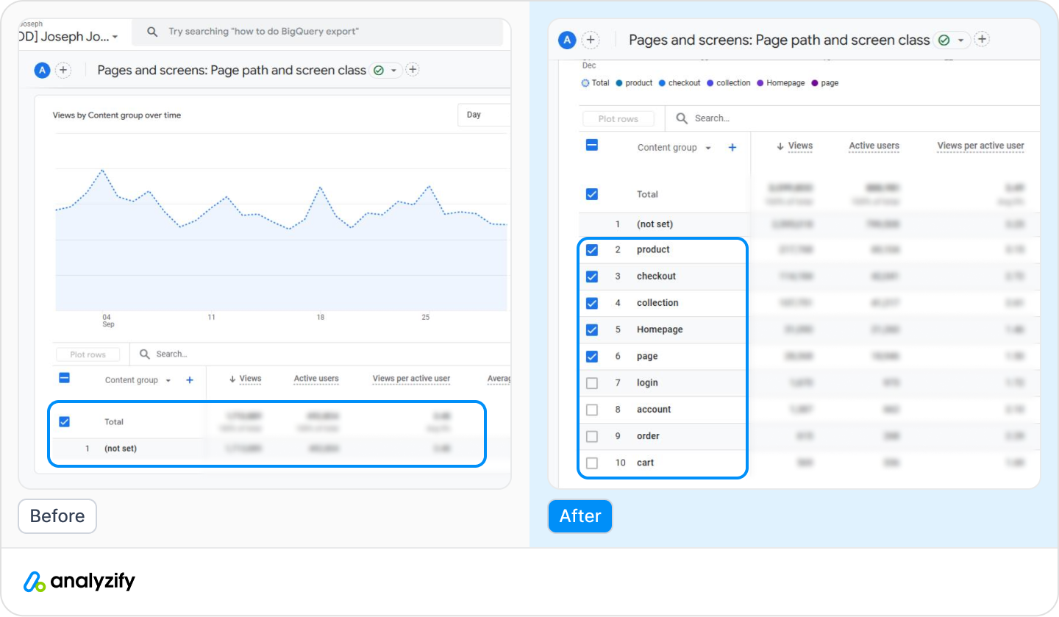Image resolution: width=1059 pixels, height=617 pixels.
Task: Click the checkout legend color dot
Action: (662, 83)
